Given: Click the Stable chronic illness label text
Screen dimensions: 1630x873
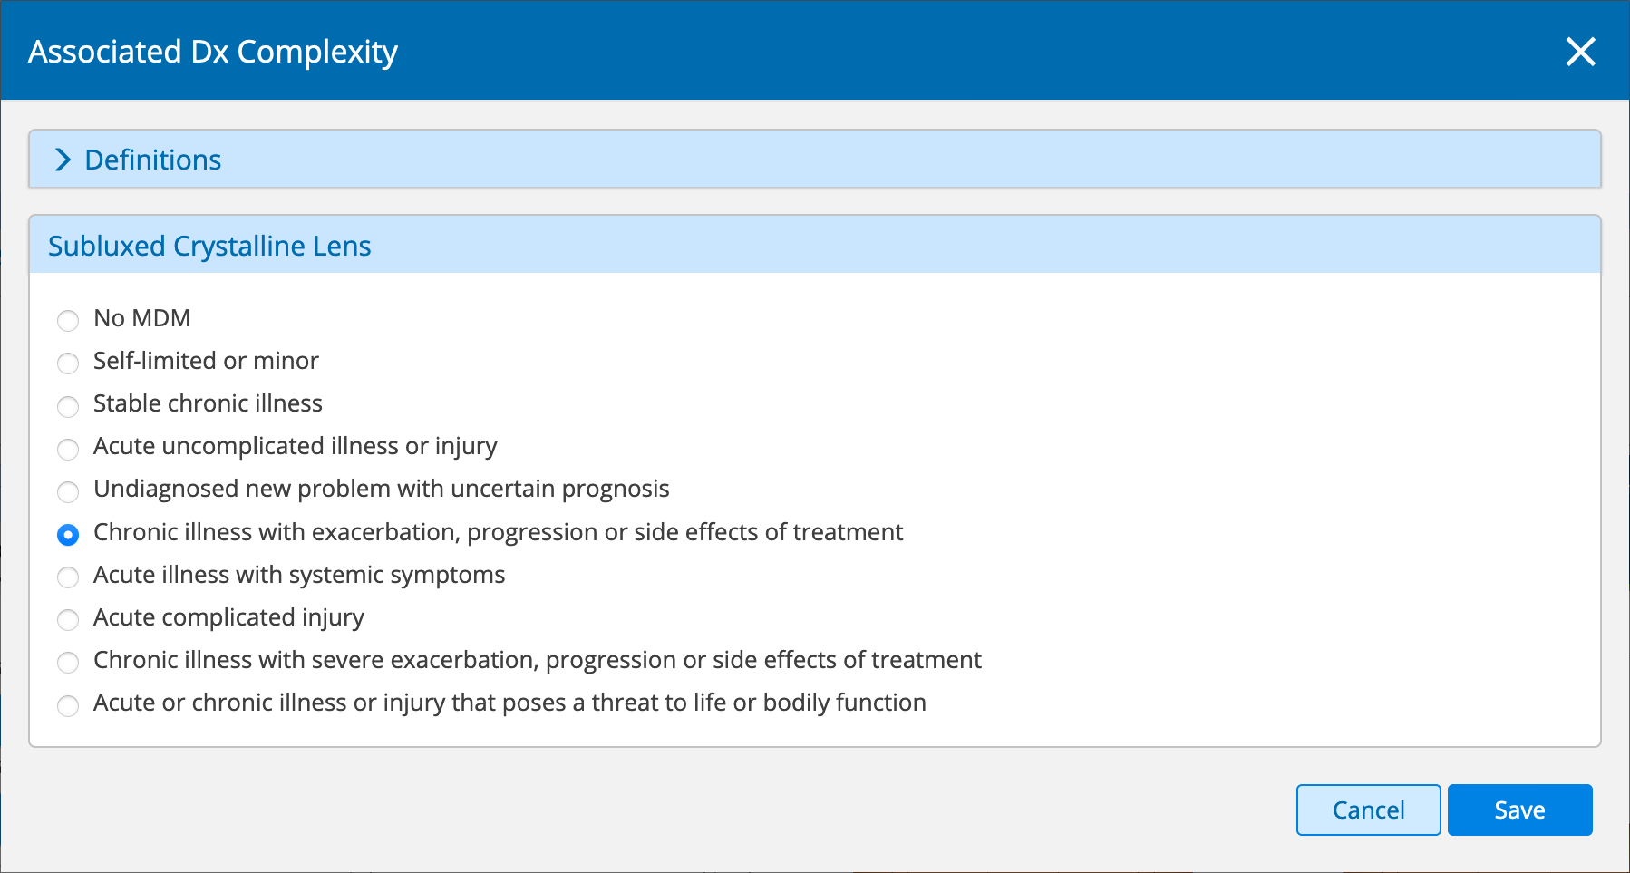Looking at the screenshot, I should click(x=208, y=403).
